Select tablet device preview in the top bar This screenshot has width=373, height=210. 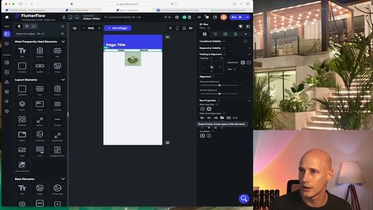71,17
